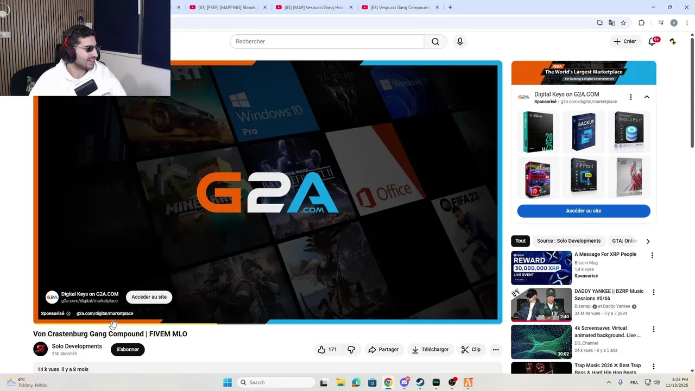Image resolution: width=695 pixels, height=391 pixels.
Task: Open Steam from the taskbar
Action: click(x=420, y=382)
